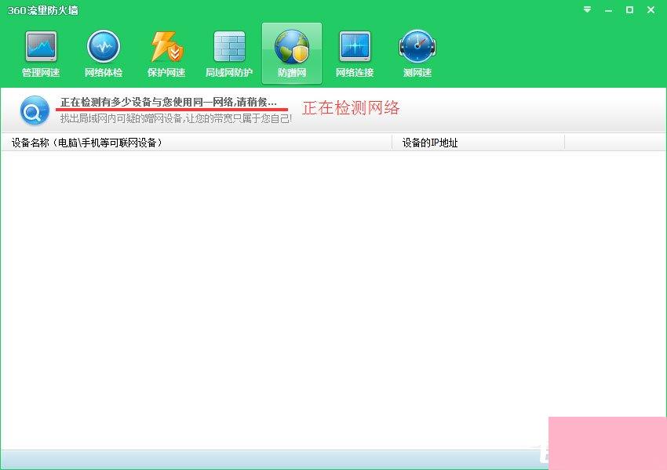The height and width of the screenshot is (470, 667).
Task: Minimize the 360流量防火墙 window
Action: tap(609, 9)
